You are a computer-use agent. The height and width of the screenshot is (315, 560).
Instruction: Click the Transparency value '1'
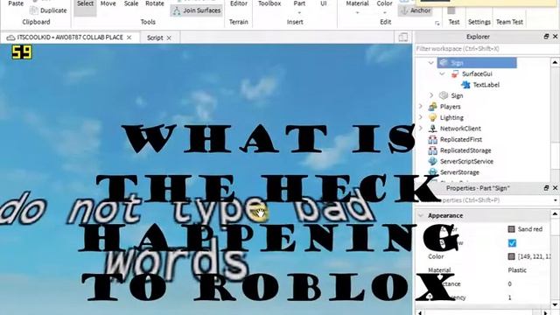pyautogui.click(x=509, y=297)
